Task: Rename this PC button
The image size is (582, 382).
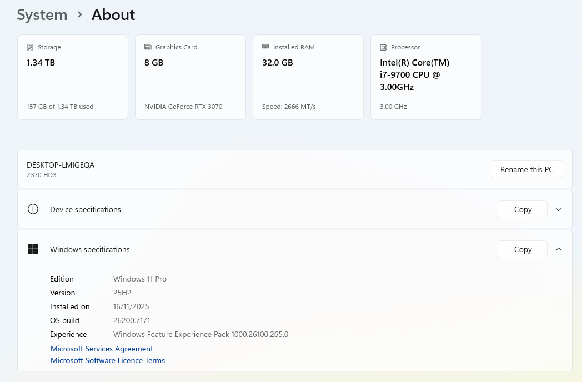Action: coord(526,169)
